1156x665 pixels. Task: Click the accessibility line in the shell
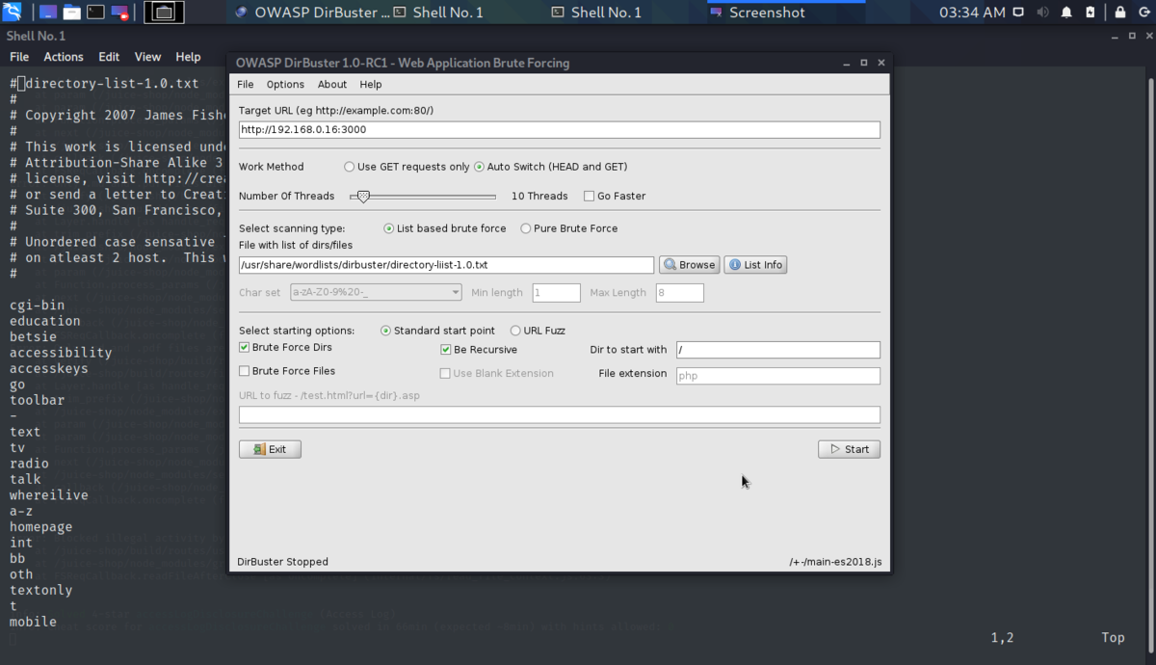[x=61, y=353]
